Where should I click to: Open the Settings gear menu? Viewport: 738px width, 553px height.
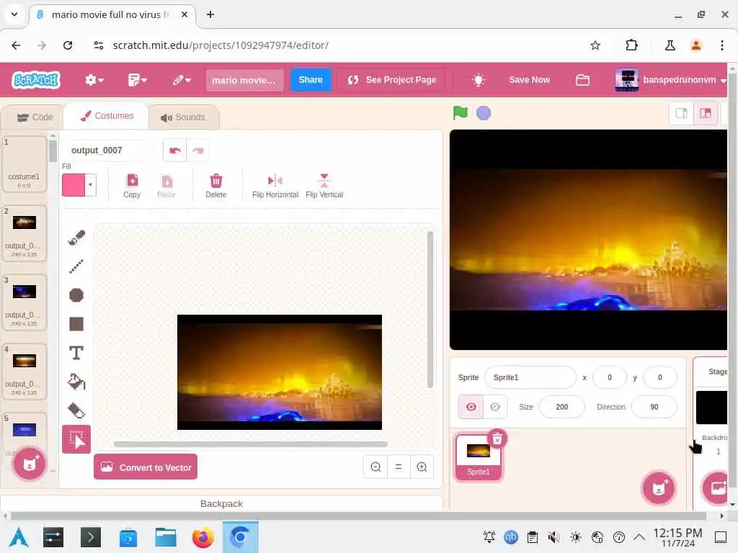[94, 80]
